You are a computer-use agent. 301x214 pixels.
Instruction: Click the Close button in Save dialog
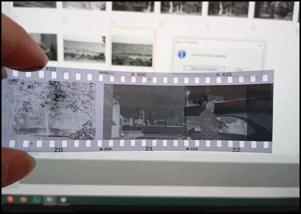(239, 69)
